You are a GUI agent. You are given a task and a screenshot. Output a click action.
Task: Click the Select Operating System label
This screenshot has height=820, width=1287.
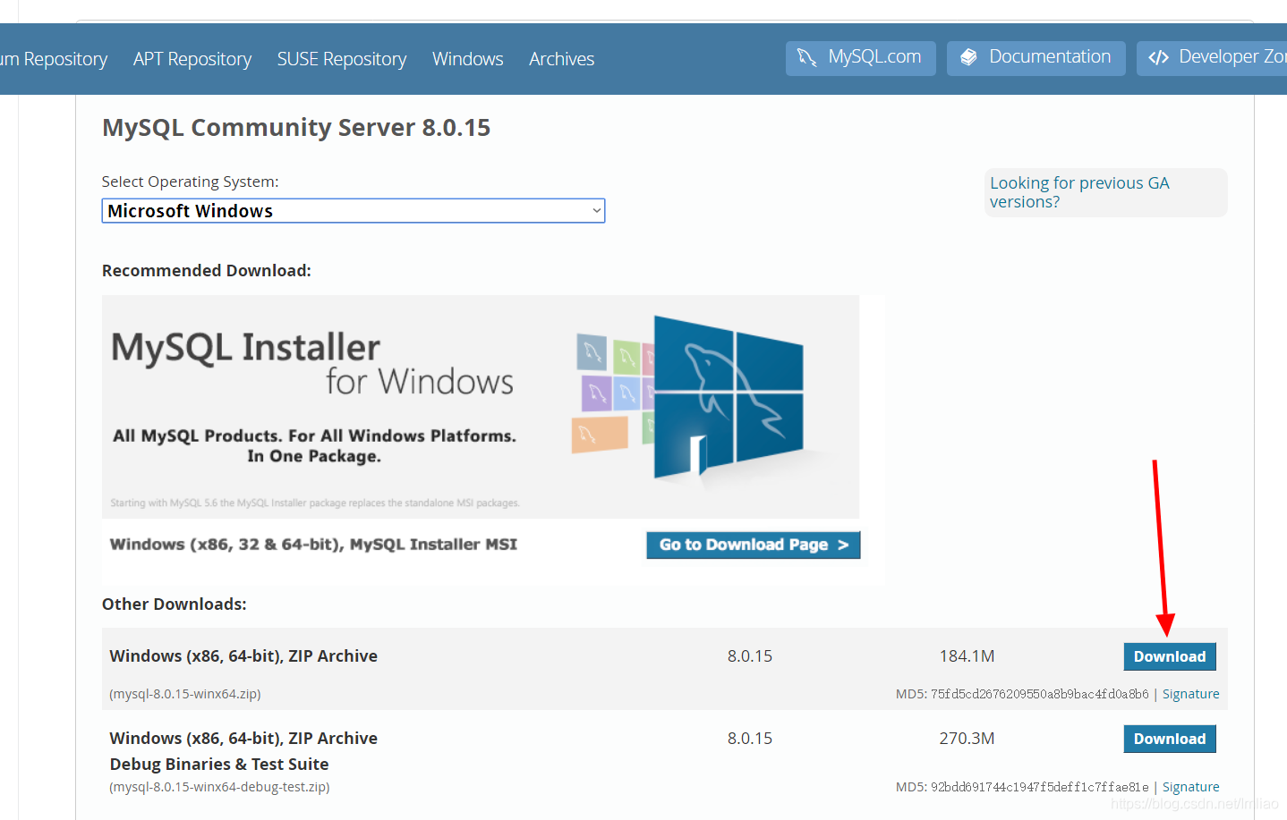click(x=190, y=182)
